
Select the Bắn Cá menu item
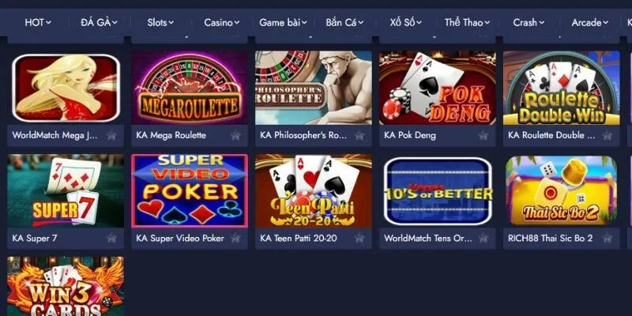point(344,23)
